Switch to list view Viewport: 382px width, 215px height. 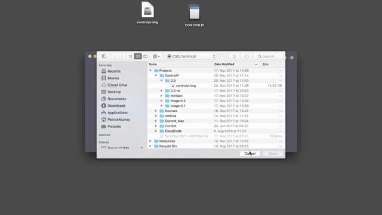tap(138, 56)
